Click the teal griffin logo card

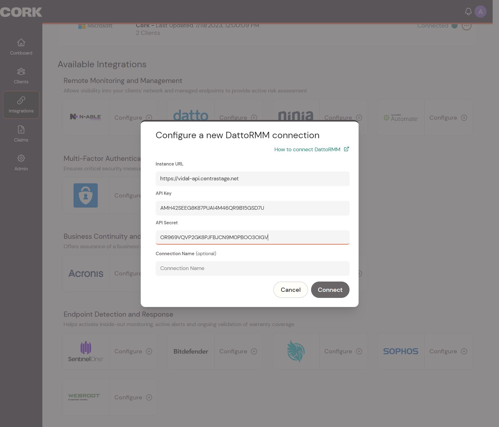coord(296,351)
